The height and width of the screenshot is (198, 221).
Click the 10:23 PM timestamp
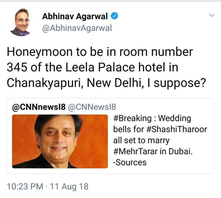(x=25, y=187)
